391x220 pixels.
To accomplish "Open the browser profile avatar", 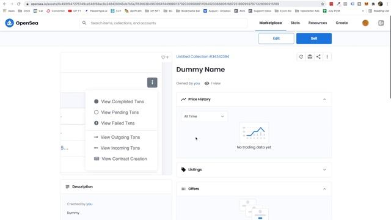I will (380, 4).
